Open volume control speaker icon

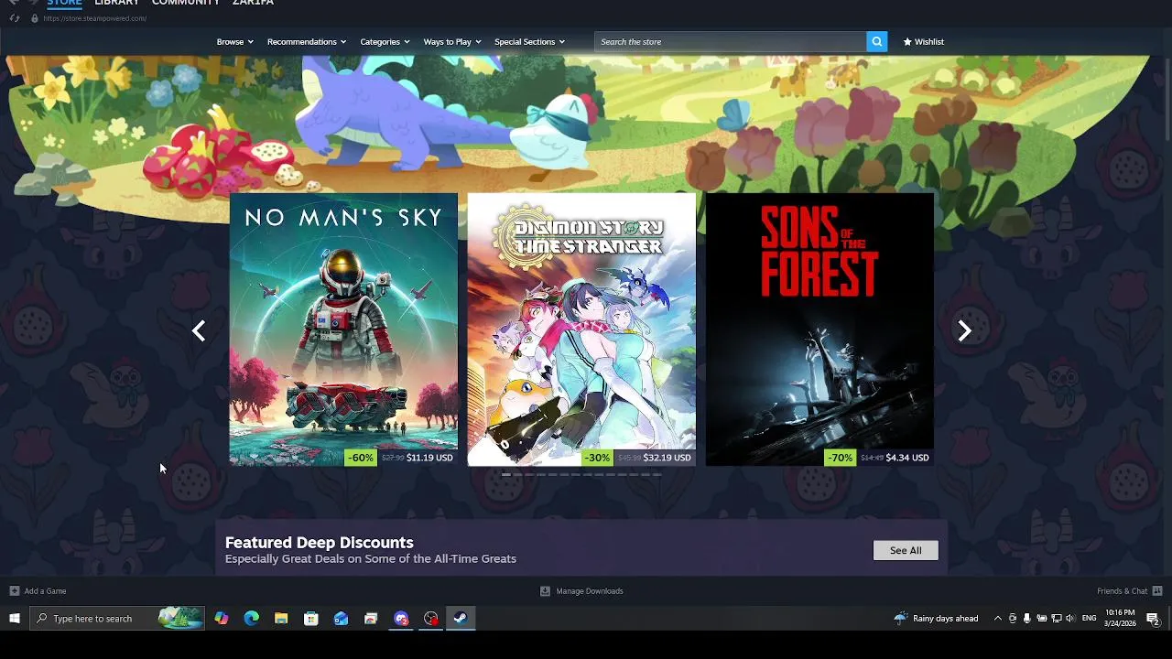click(x=1070, y=619)
